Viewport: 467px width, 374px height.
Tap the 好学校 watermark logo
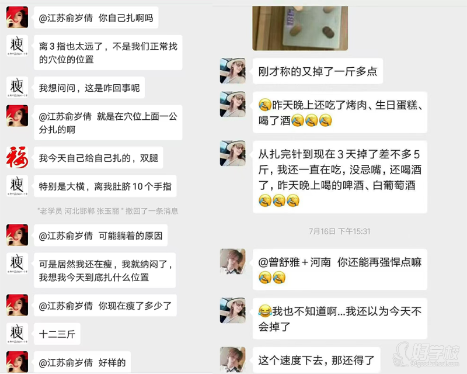coord(427,354)
